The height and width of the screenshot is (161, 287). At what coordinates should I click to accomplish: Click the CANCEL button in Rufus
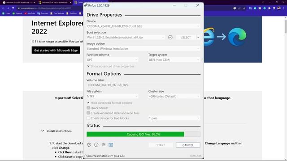pos(188,145)
